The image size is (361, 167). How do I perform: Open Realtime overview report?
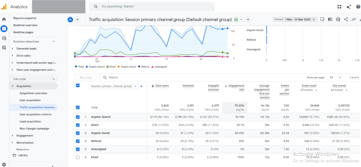25,25
